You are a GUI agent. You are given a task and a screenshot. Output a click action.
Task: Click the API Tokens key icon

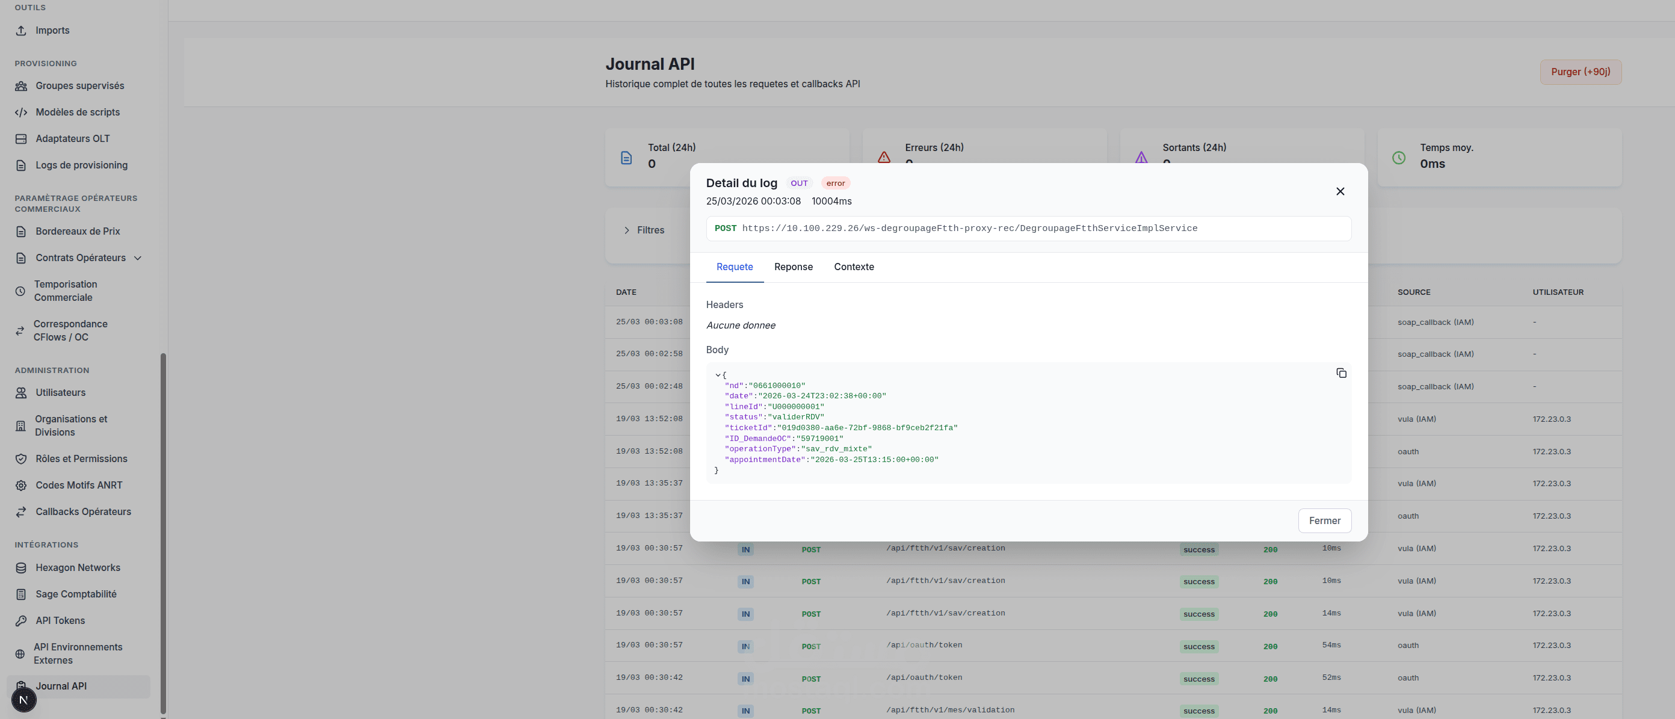tap(21, 621)
